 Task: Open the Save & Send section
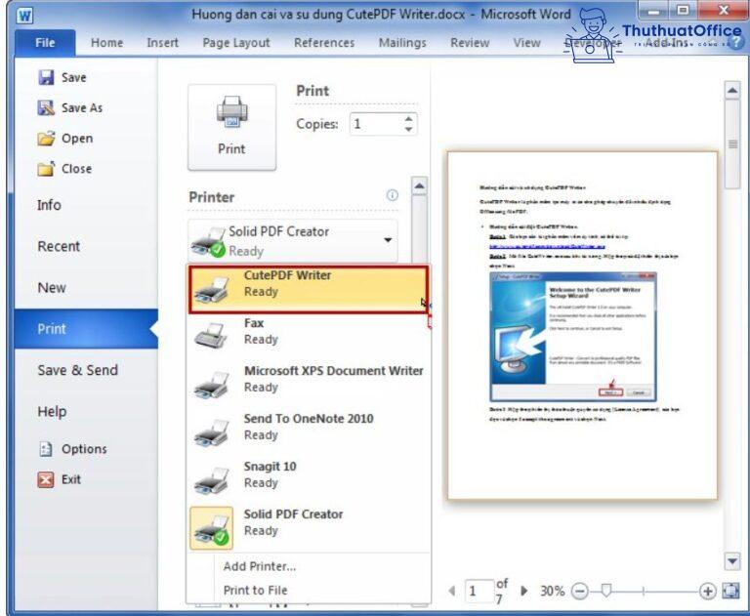(77, 370)
